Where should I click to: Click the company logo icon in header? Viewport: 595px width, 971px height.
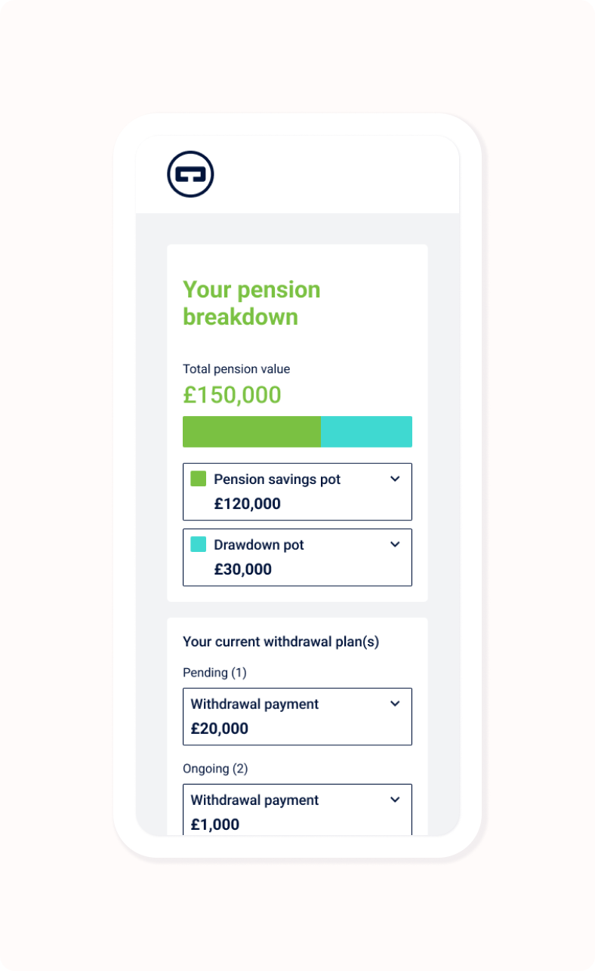click(x=190, y=174)
